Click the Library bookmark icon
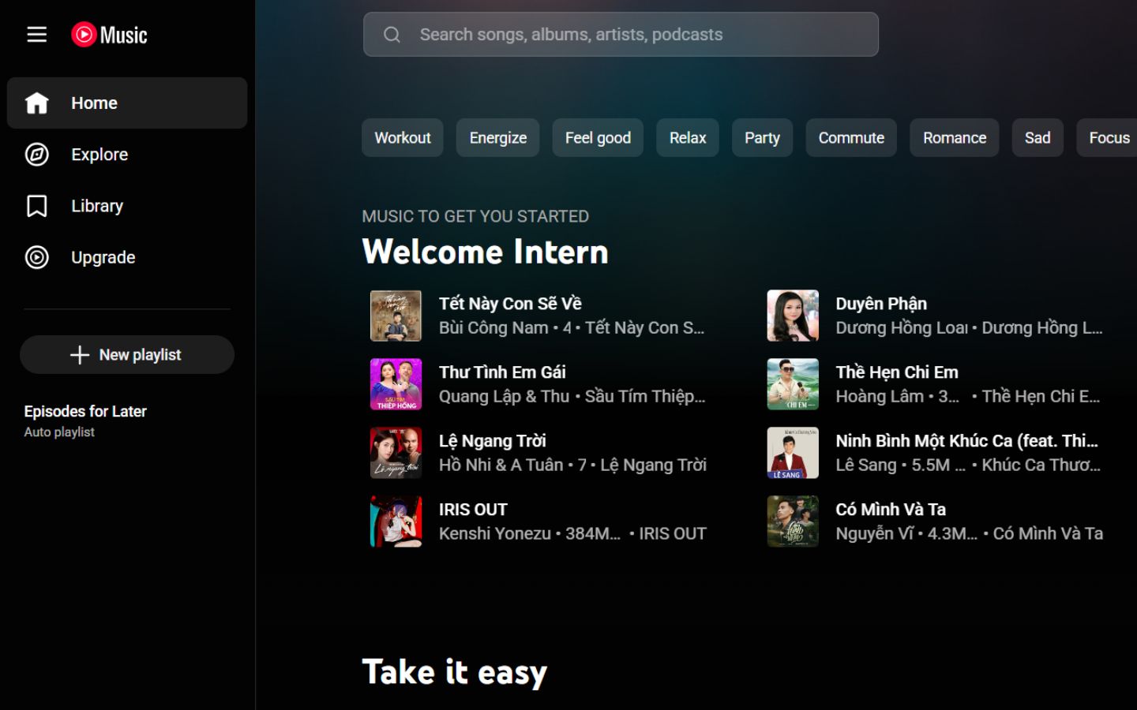 click(x=37, y=206)
